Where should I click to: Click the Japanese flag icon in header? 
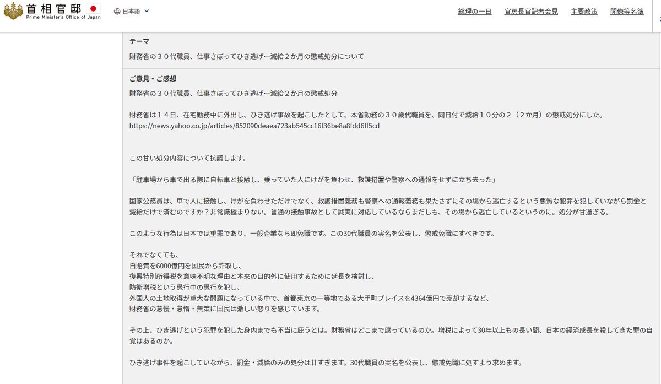tap(93, 8)
